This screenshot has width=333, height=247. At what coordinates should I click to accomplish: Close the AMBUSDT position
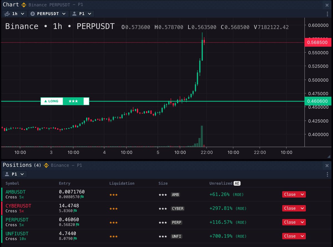point(290,195)
